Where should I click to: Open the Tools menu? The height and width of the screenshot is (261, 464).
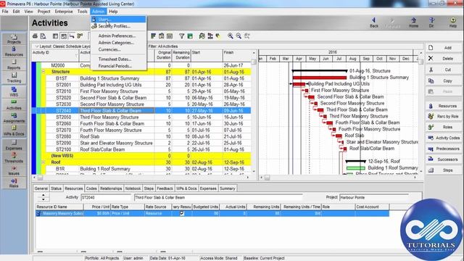(x=82, y=12)
